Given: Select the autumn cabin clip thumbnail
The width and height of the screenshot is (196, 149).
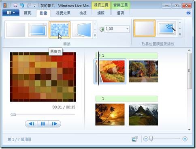Looking at the screenshot, I should (x=143, y=71).
